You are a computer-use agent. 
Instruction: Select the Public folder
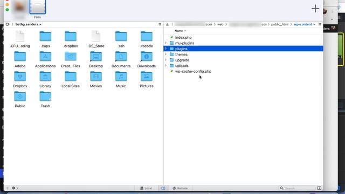pyautogui.click(x=20, y=96)
